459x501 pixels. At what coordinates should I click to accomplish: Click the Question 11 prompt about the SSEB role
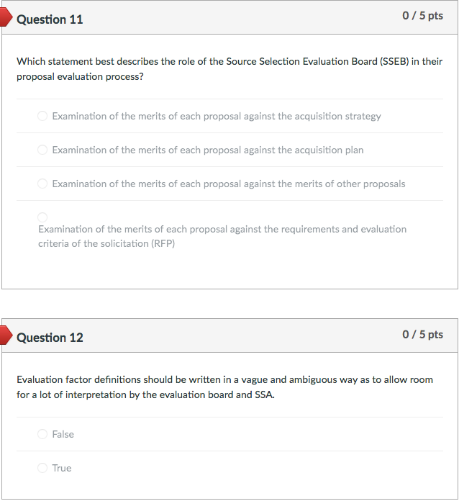click(229, 68)
